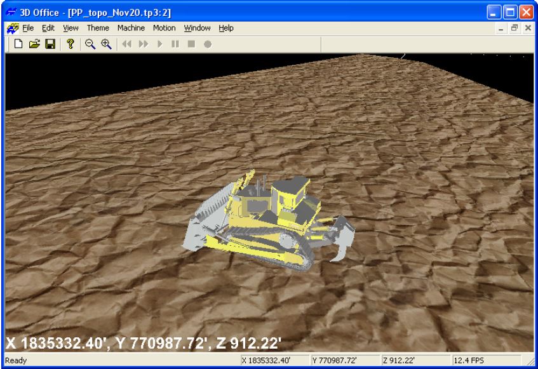Viewport: 538px width, 369px height.
Task: Click the rewind playback button
Action: pos(127,44)
